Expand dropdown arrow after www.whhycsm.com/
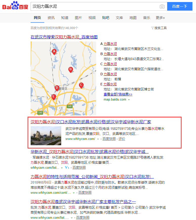 point(98,139)
